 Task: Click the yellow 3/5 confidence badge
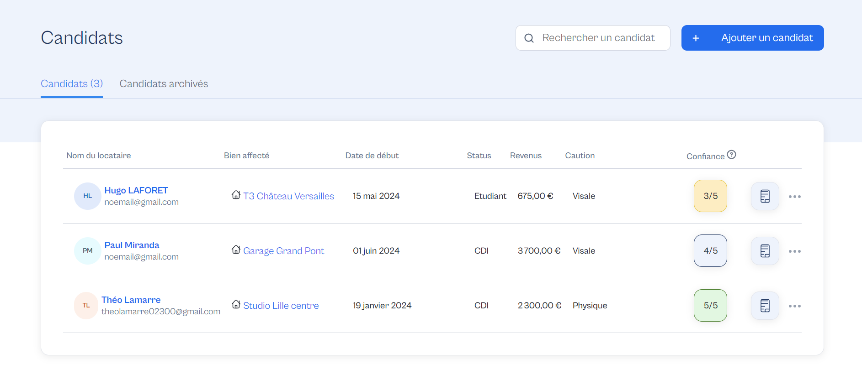click(710, 196)
